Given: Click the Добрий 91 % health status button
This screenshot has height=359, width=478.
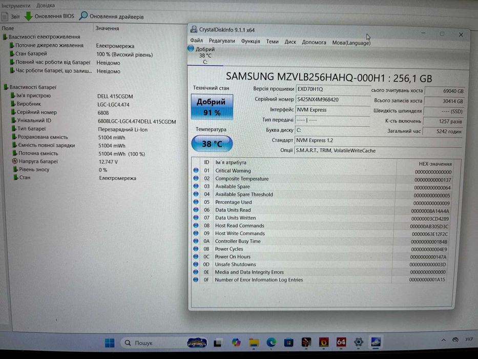Looking at the screenshot, I should pos(212,107).
